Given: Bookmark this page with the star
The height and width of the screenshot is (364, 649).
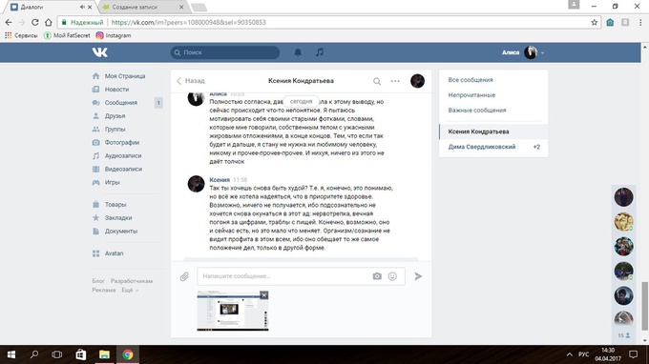Looking at the screenshot, I should tap(594, 22).
